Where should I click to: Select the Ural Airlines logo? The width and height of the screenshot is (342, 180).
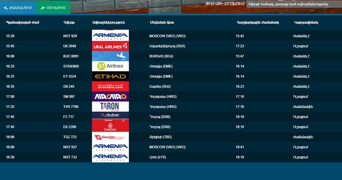[110, 46]
